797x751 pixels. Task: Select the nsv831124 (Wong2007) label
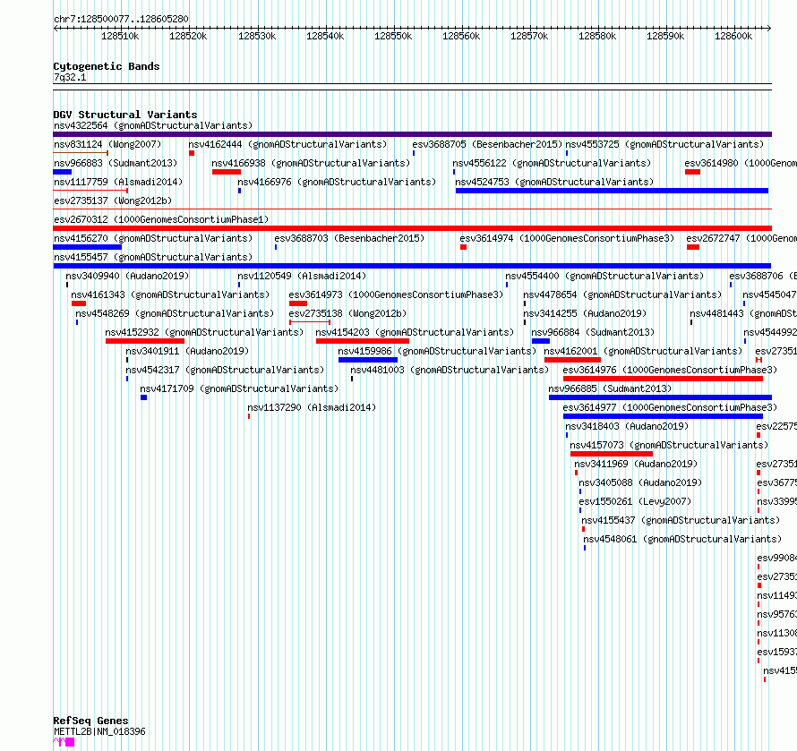tap(107, 144)
